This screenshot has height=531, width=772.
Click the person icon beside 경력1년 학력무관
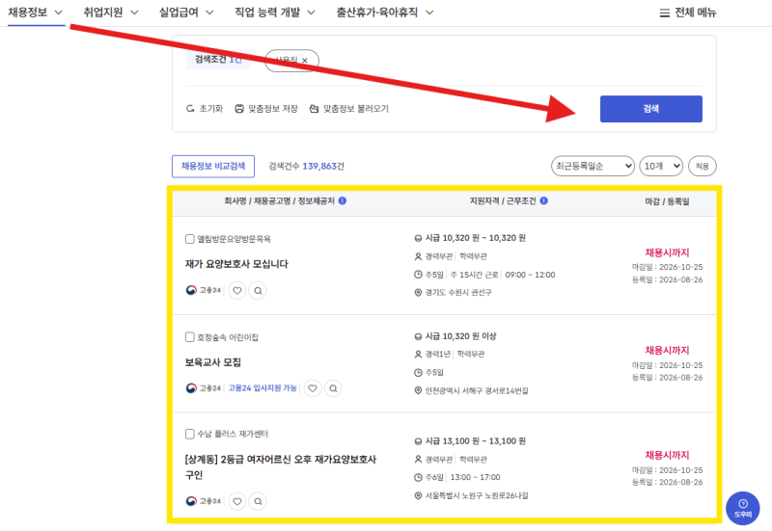[418, 355]
